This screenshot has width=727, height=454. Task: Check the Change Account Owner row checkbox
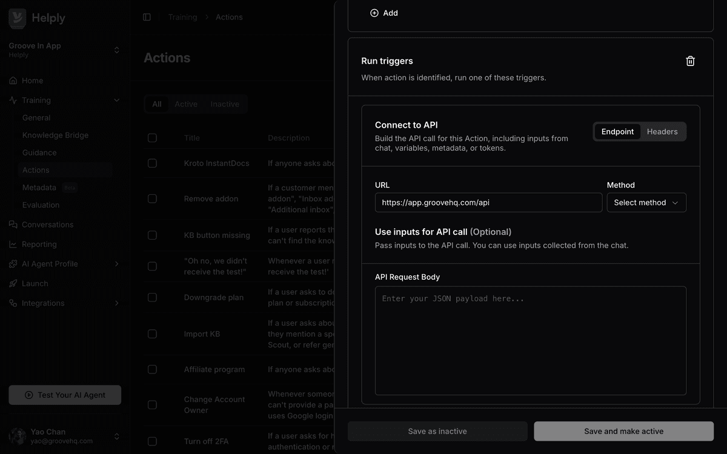(152, 405)
